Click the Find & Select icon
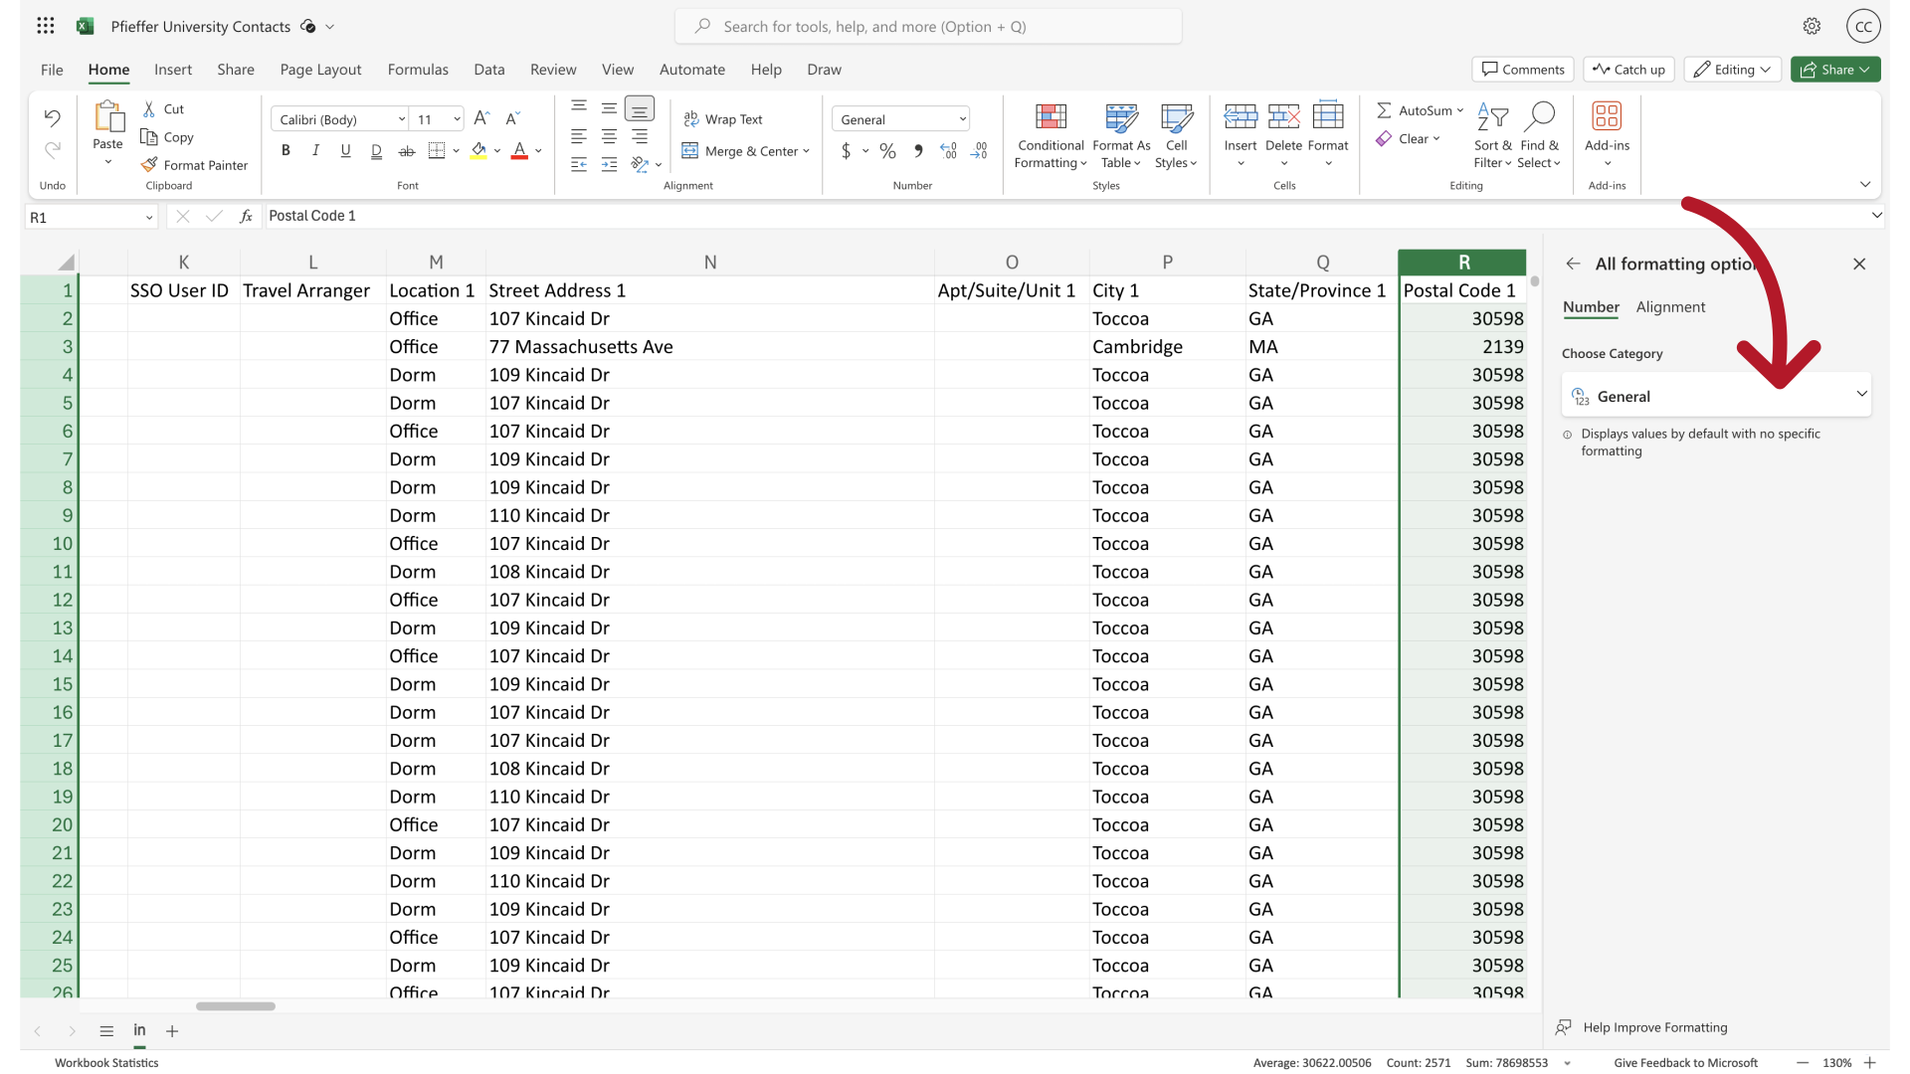Viewport: 1910px width, 1074px height. [x=1540, y=117]
